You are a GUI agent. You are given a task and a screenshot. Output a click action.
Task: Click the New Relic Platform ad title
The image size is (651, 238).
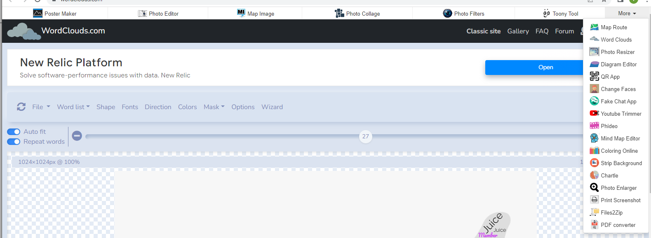pyautogui.click(x=71, y=63)
